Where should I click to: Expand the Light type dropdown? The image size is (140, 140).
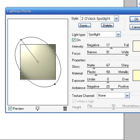click(x=118, y=34)
